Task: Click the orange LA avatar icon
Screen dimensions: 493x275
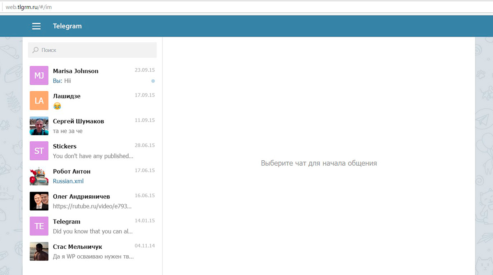Action: (x=39, y=101)
